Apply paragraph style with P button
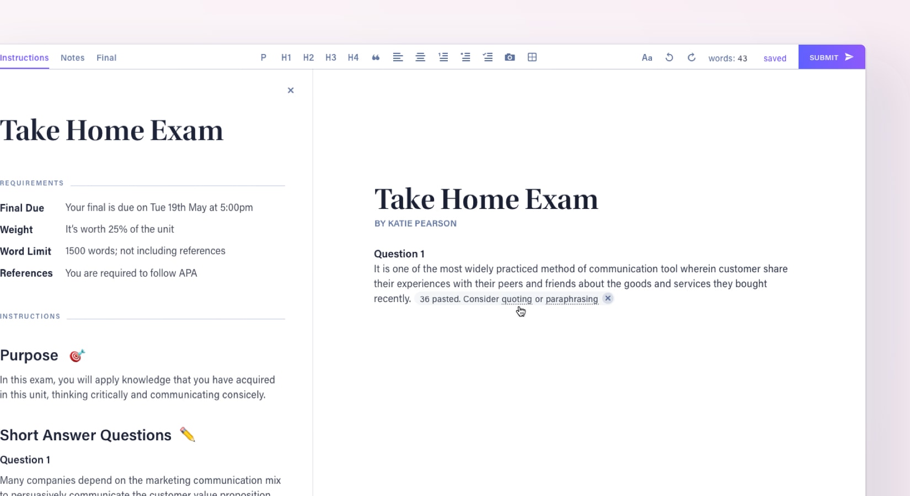The image size is (910, 496). point(264,57)
